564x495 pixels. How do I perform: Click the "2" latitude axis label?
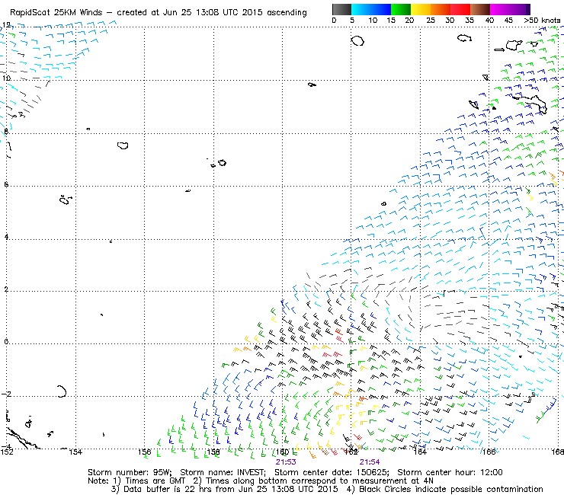6,289
